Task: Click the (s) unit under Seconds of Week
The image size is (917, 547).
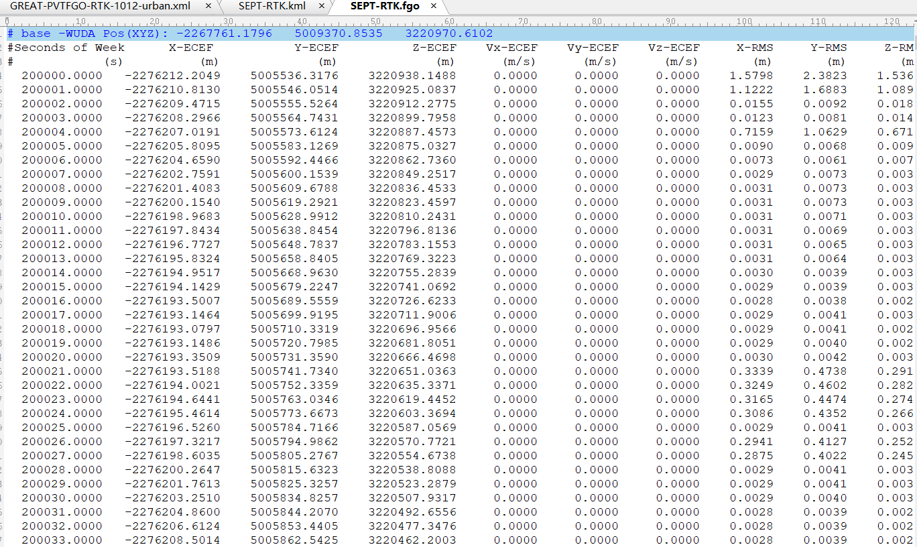Action: tap(114, 62)
